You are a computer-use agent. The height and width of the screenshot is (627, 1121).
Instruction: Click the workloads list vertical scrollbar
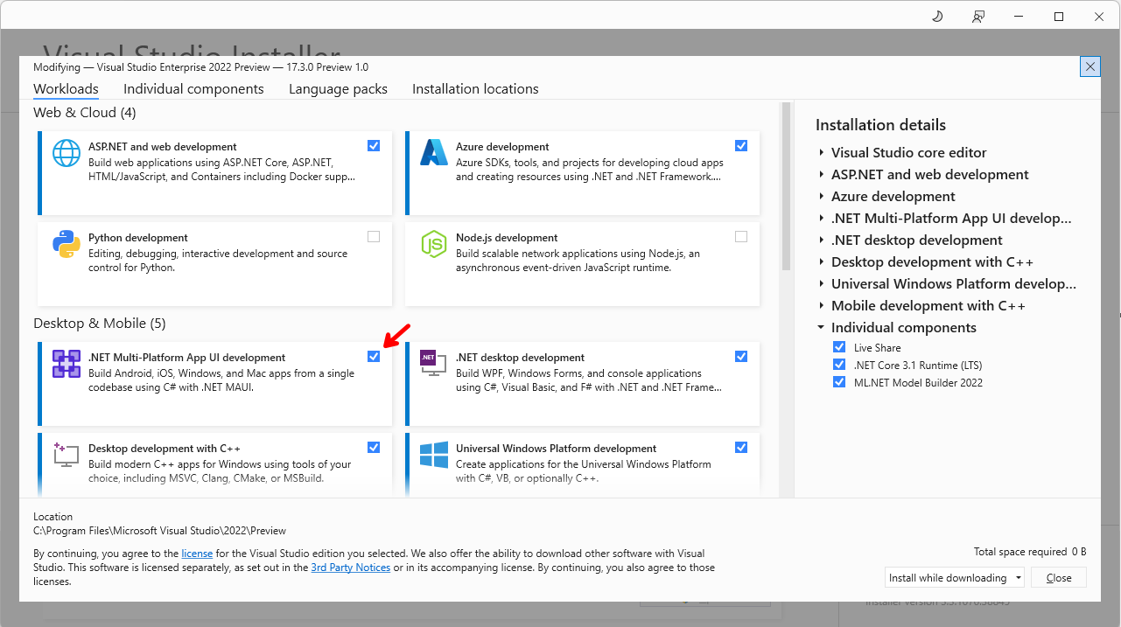[785, 187]
